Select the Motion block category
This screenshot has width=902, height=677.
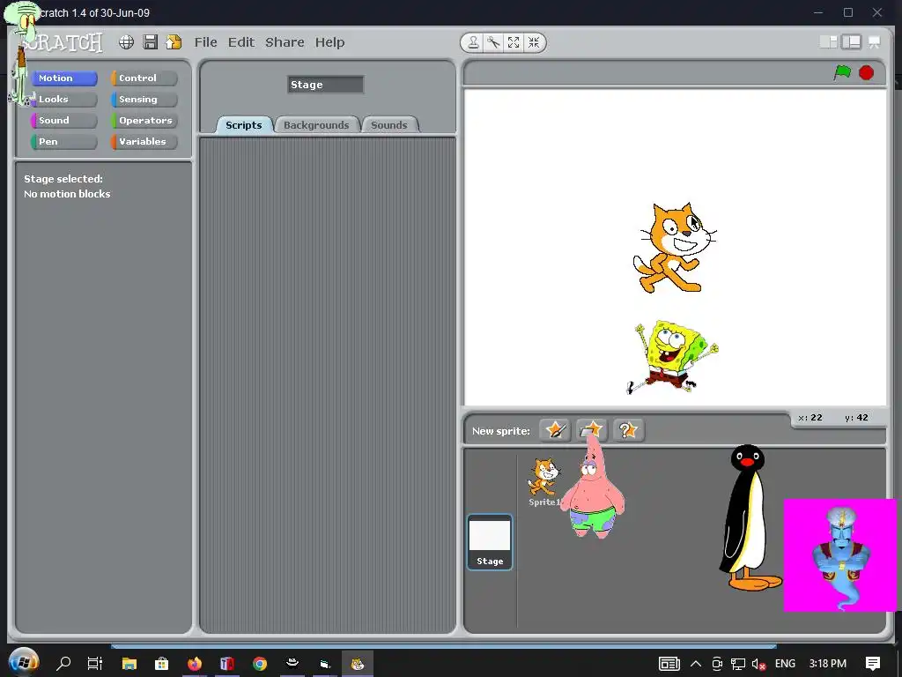pyautogui.click(x=63, y=78)
